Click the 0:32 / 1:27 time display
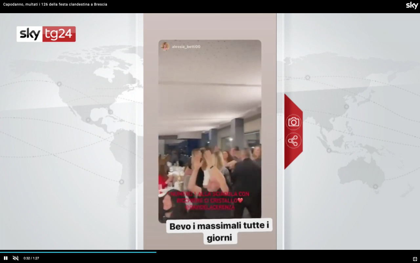Image resolution: width=420 pixels, height=263 pixels. pos(31,258)
